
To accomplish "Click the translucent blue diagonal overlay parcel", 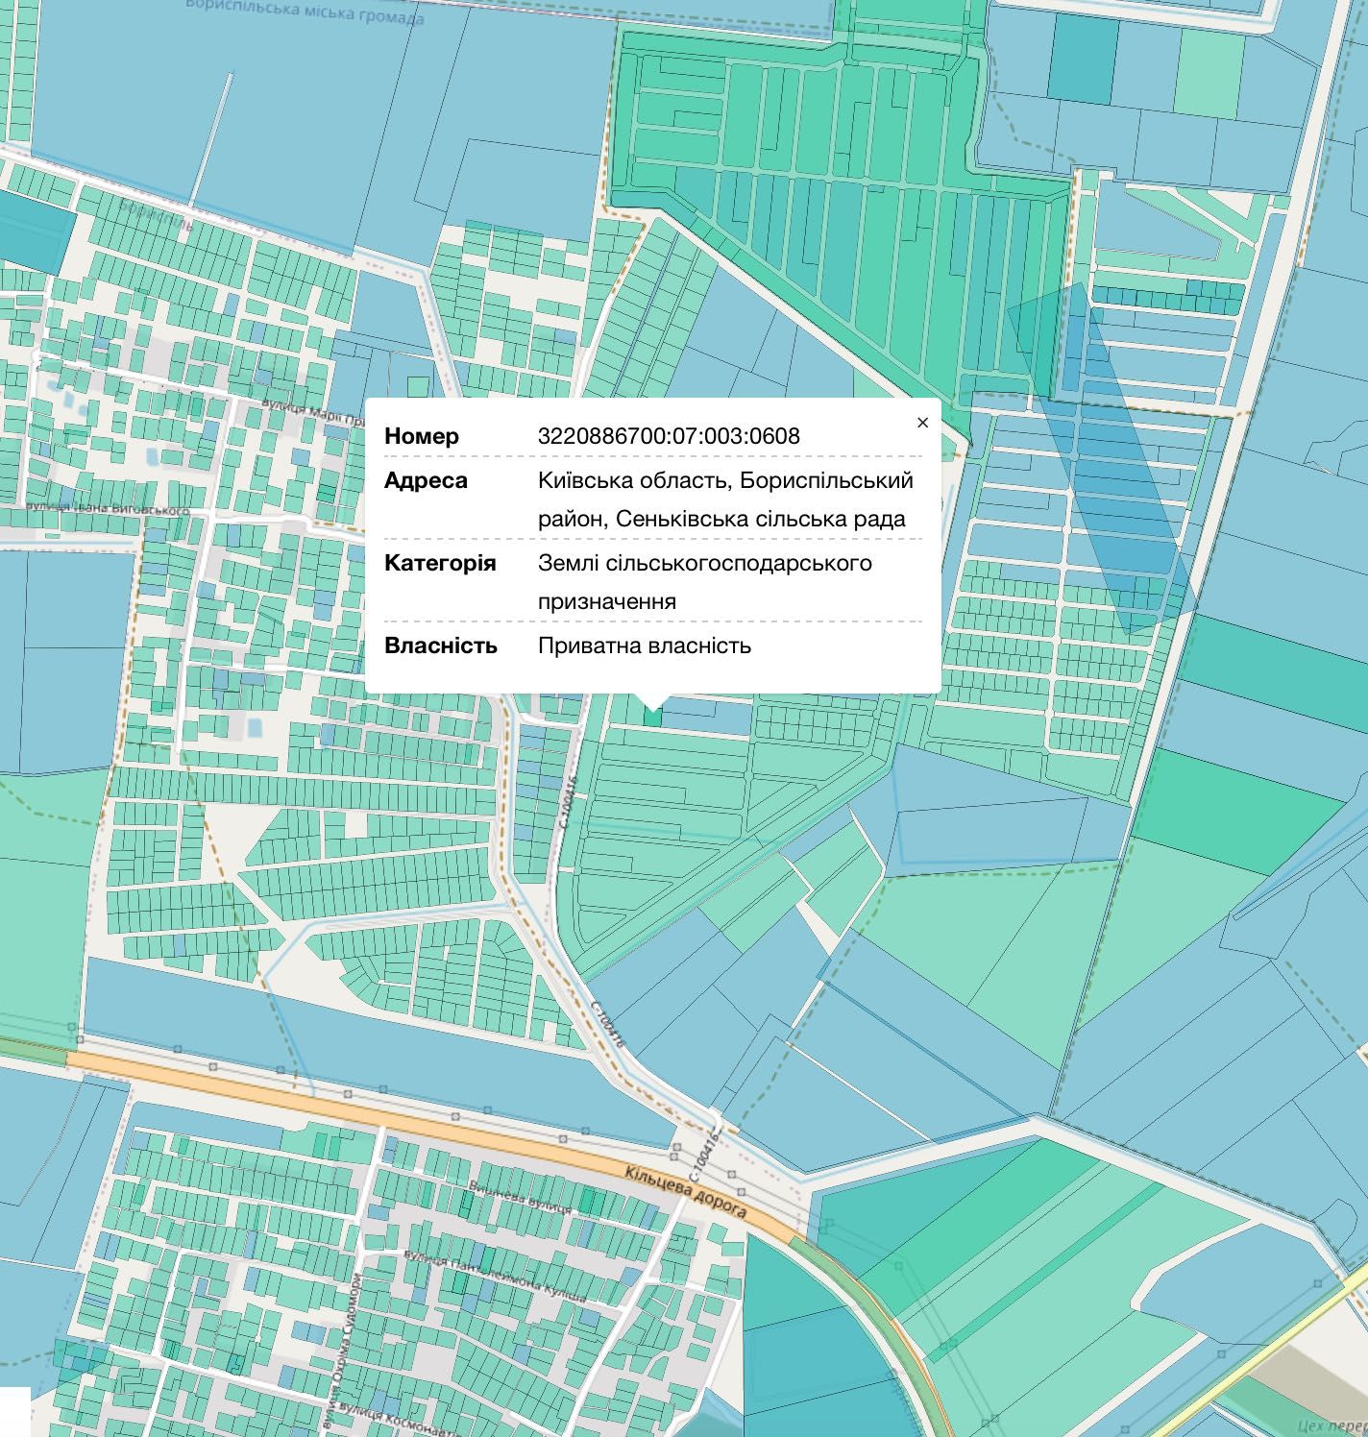I will [1101, 458].
